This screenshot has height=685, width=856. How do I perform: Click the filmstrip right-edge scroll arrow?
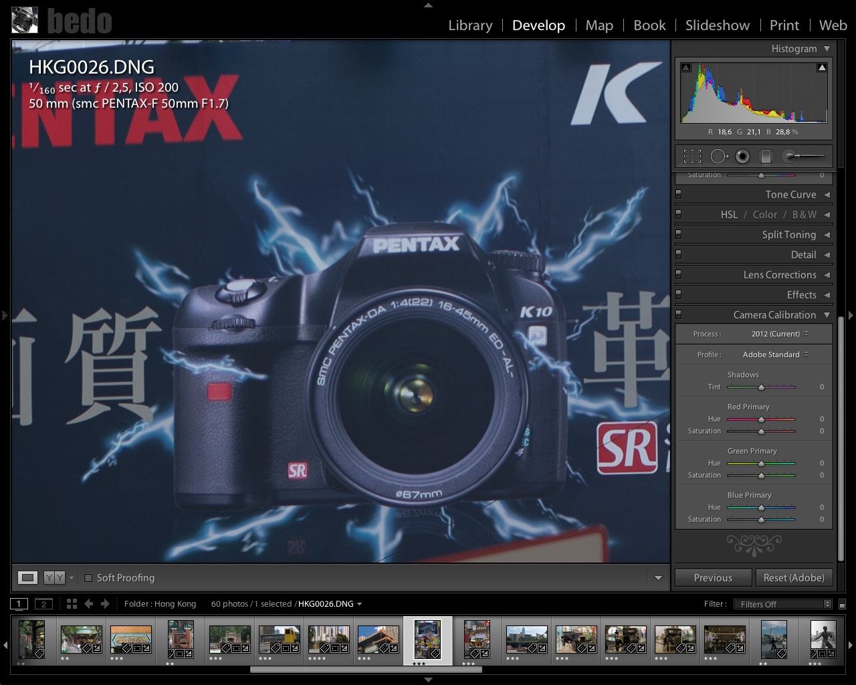click(x=850, y=645)
